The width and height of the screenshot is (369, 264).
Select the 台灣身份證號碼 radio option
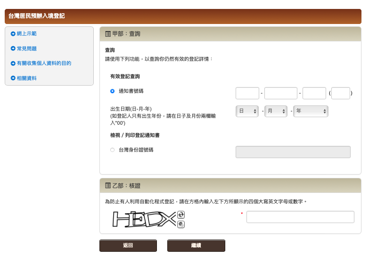click(113, 150)
